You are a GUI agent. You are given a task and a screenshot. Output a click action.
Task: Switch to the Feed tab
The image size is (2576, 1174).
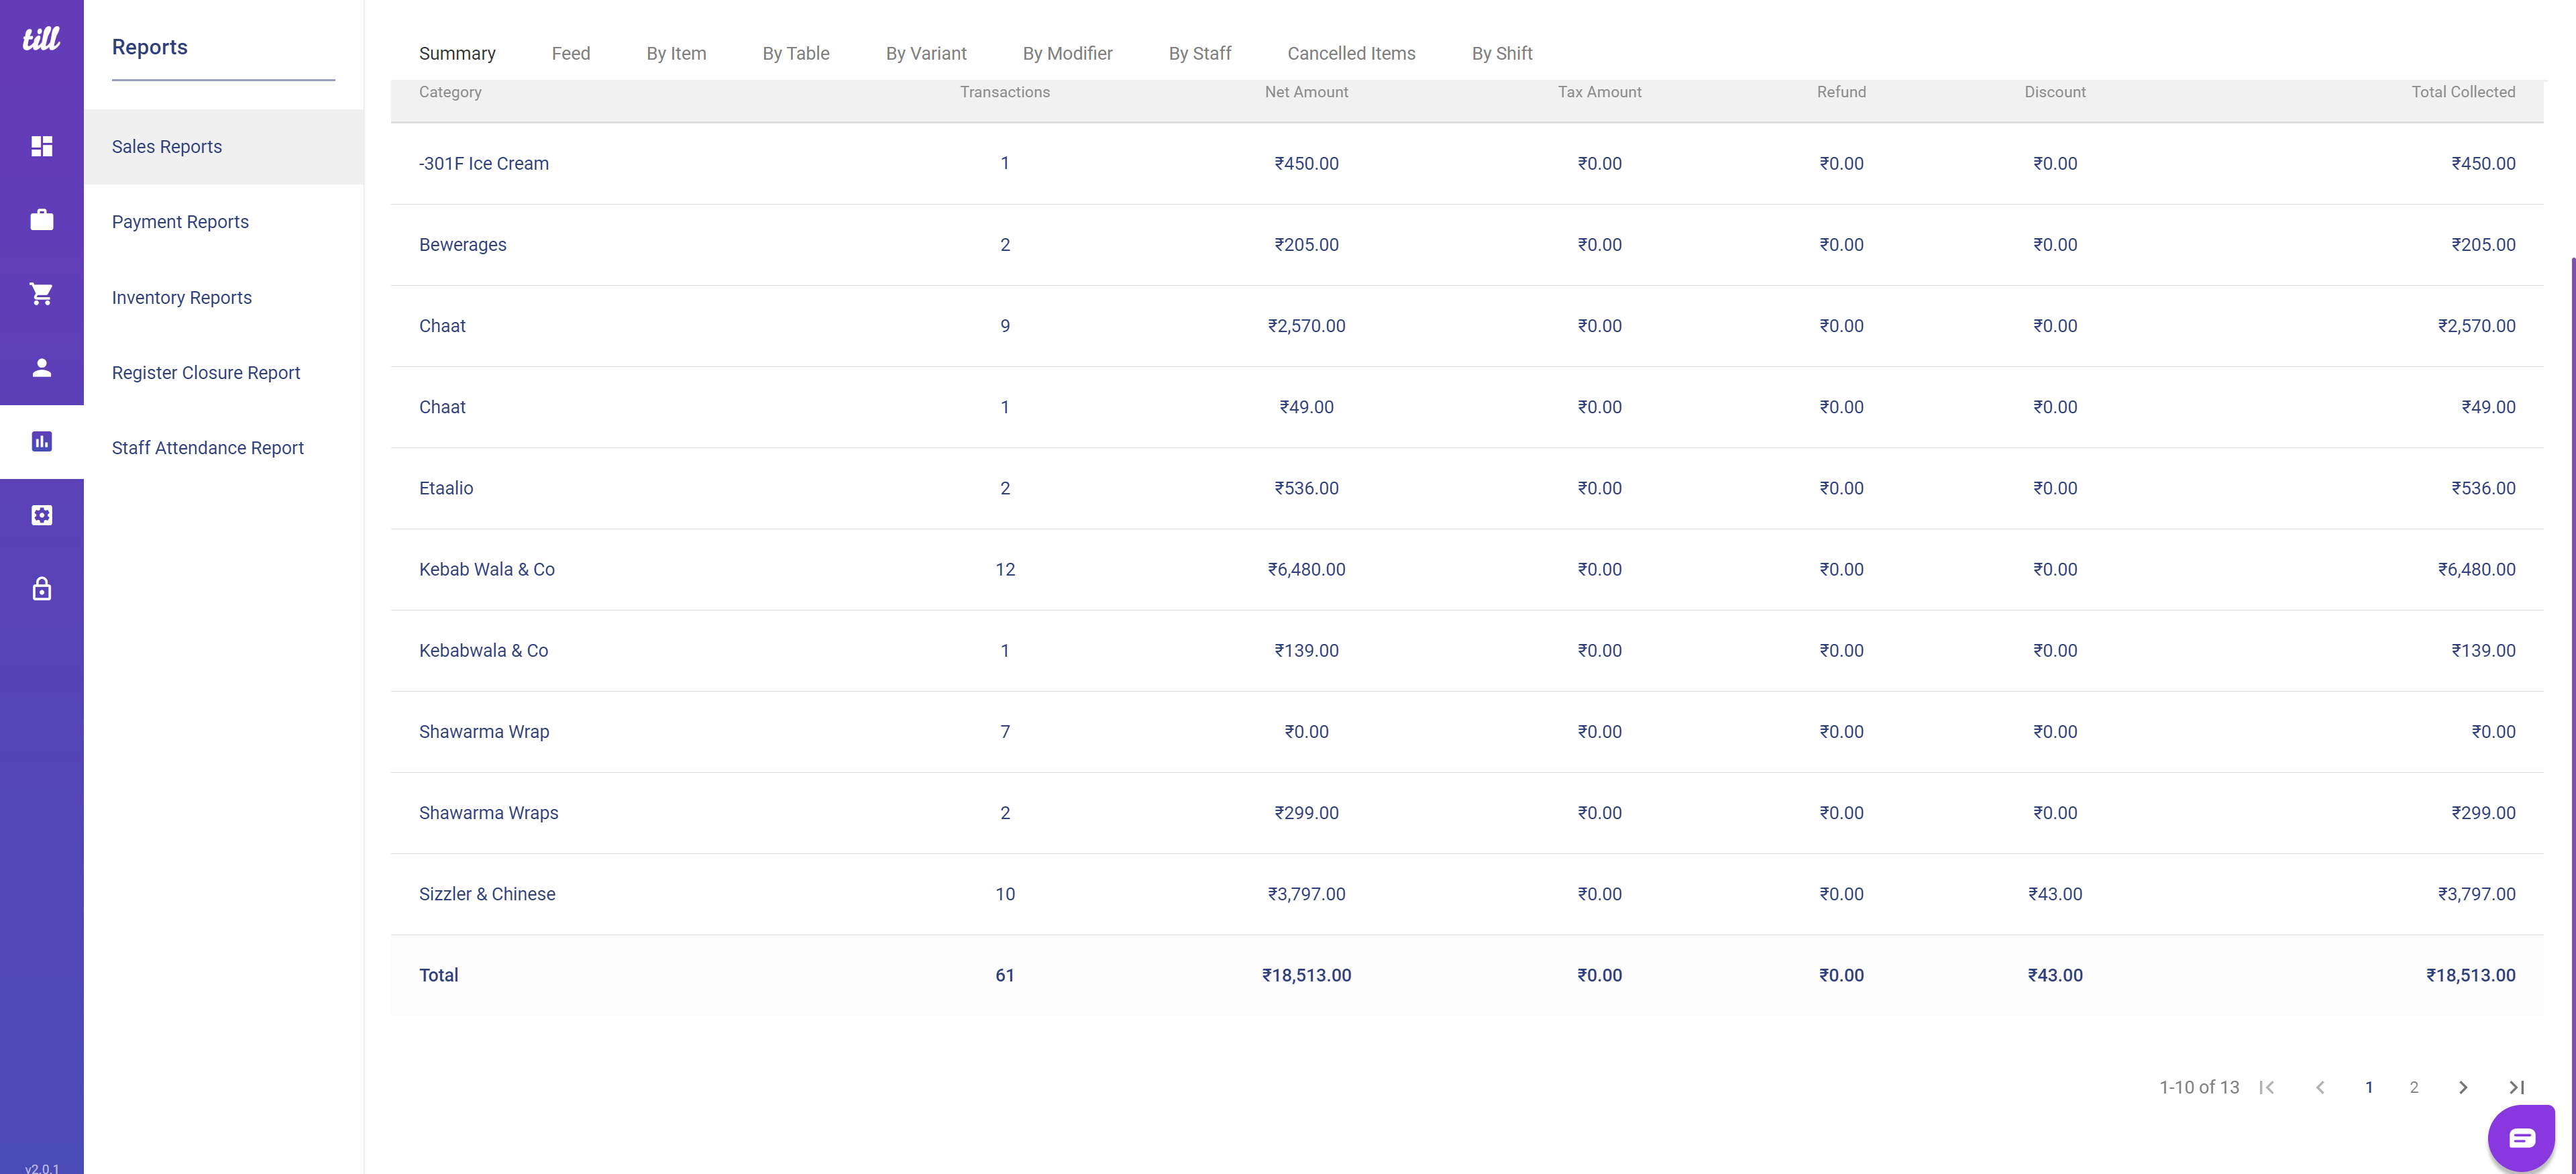coord(571,53)
